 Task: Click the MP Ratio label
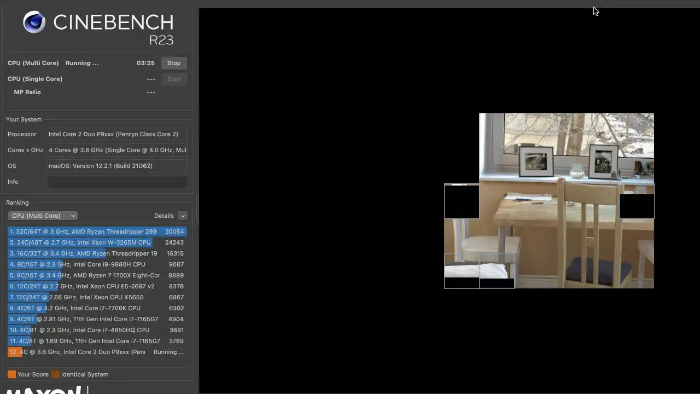pos(27,92)
